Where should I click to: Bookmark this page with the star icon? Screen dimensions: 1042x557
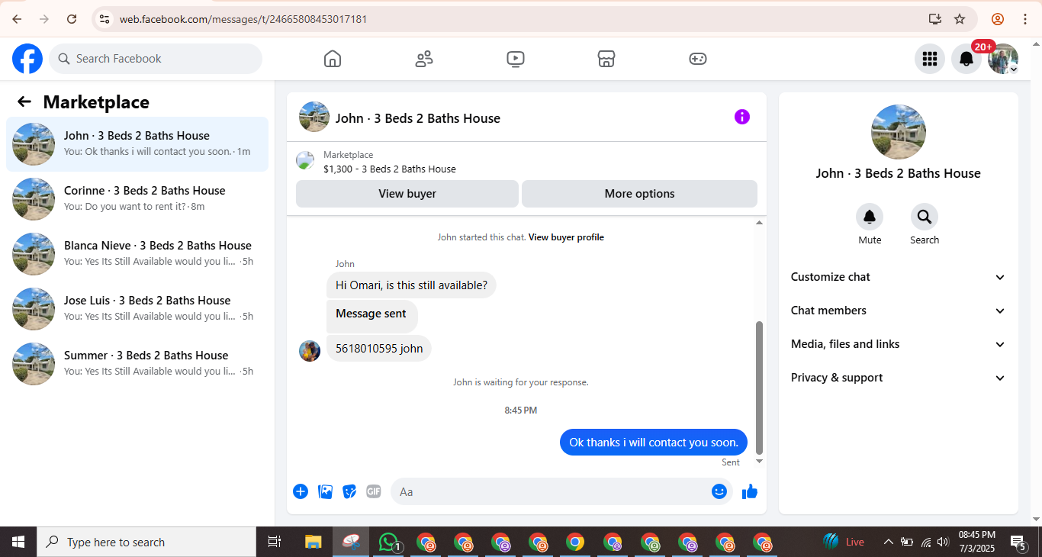click(960, 19)
